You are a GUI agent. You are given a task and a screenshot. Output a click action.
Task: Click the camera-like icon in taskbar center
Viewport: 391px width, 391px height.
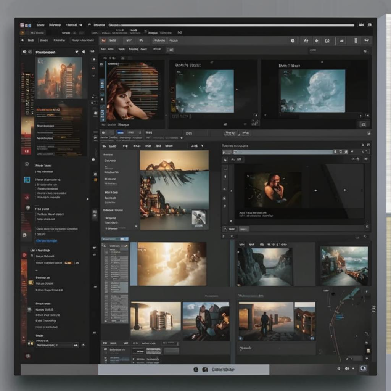[205, 370]
